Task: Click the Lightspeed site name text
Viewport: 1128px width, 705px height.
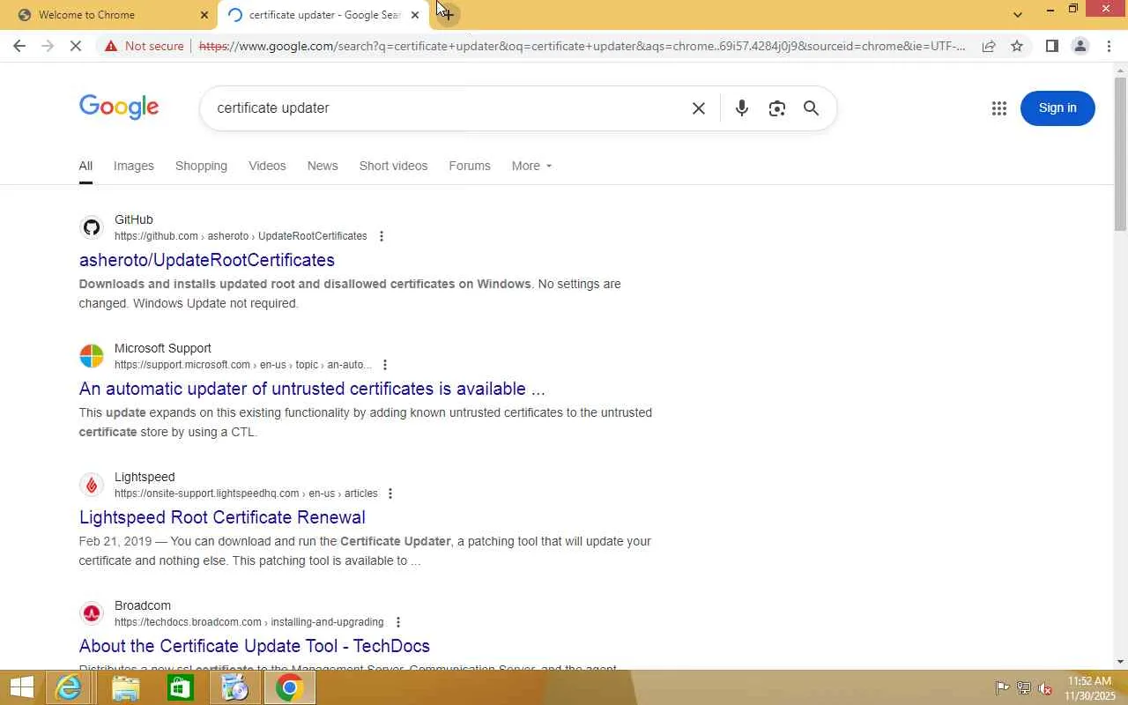Action: click(x=145, y=477)
